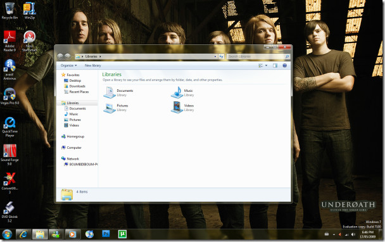Click New library in the toolbar
Screen dimensions: 385x242
(93, 65)
